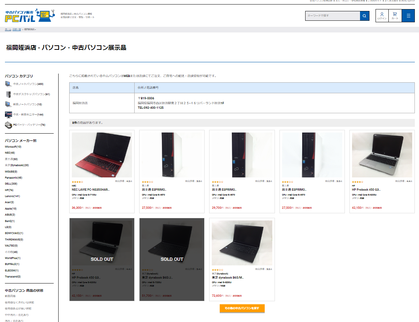419x322 pixels.
Task: Filter by maker Microsoft(10)
Action: coord(13,147)
